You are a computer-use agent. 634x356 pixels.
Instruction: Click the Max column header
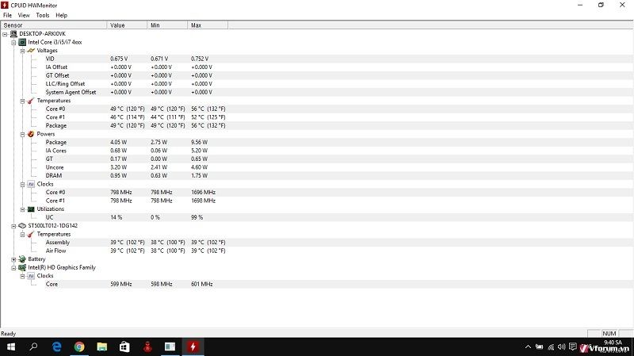tap(208, 25)
